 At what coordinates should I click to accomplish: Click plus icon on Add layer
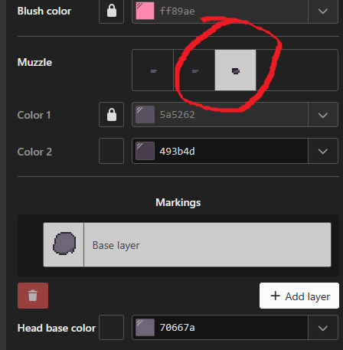click(276, 296)
